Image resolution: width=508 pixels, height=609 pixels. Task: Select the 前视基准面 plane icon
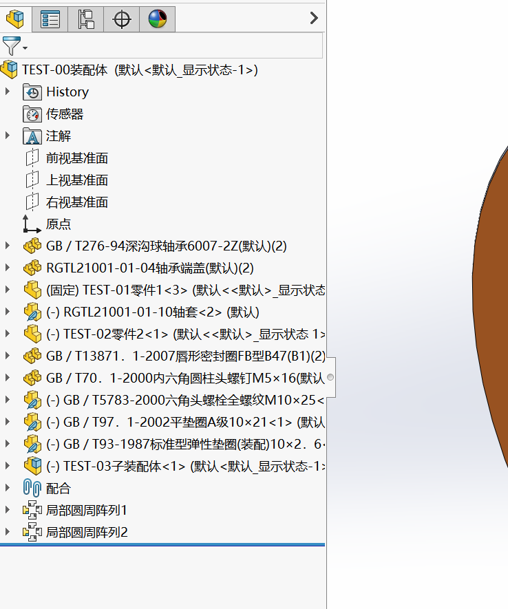pyautogui.click(x=32, y=158)
